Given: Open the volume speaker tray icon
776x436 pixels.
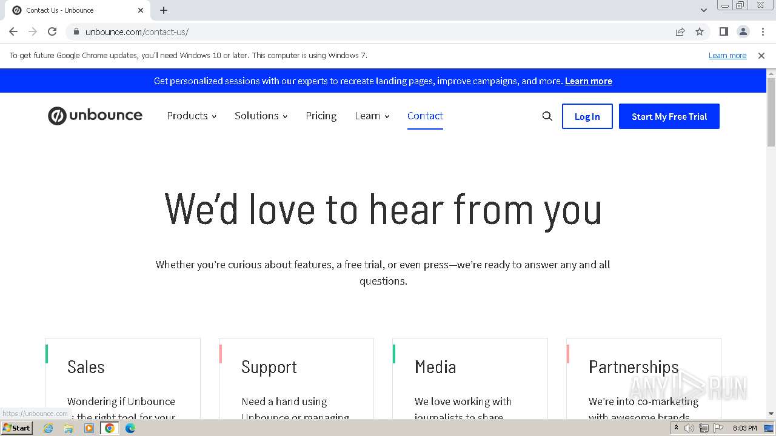Looking at the screenshot, I should [x=689, y=428].
